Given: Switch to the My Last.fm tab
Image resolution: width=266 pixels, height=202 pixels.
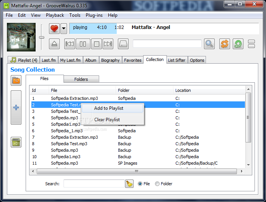Looking at the screenshot, I should [x=70, y=60].
